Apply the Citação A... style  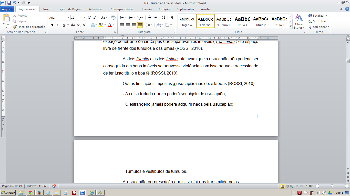pyautogui.click(x=187, y=21)
